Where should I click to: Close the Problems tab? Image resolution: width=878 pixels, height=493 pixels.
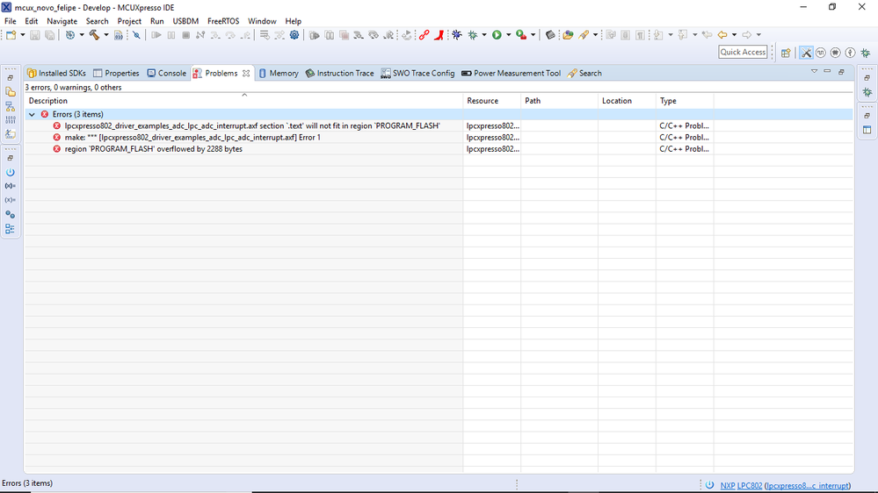coord(246,73)
